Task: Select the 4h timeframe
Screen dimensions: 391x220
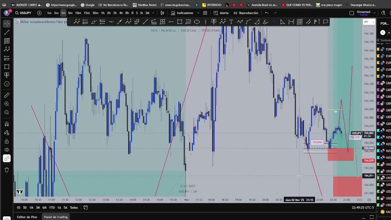Action: coord(121,13)
